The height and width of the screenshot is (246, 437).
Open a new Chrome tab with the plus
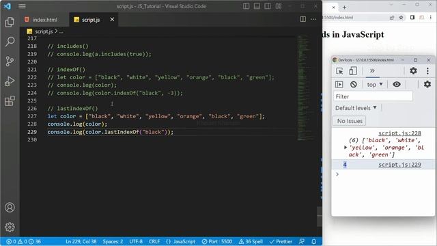[344, 8]
